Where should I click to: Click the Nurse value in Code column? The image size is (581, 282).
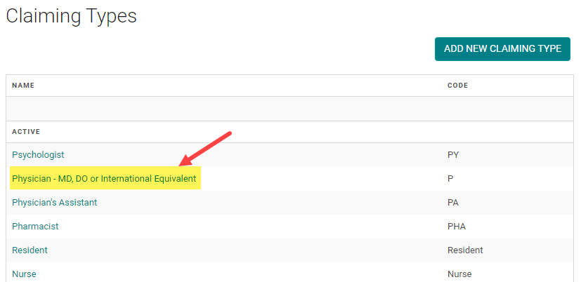(x=459, y=274)
